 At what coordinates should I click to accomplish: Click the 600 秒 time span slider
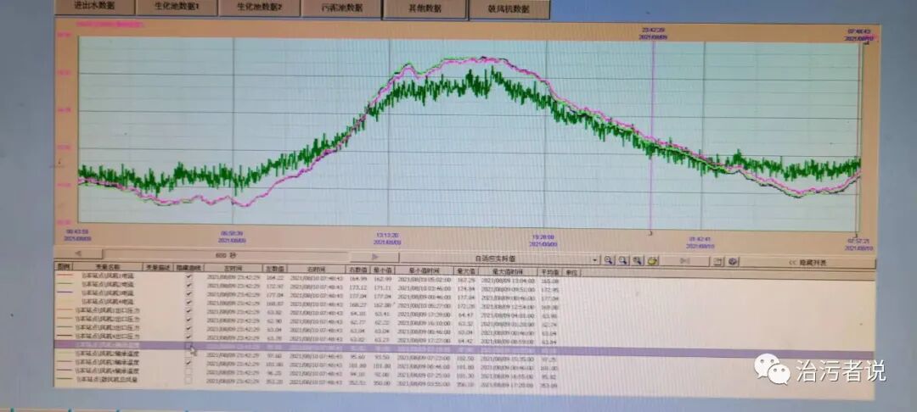pyautogui.click(x=225, y=255)
